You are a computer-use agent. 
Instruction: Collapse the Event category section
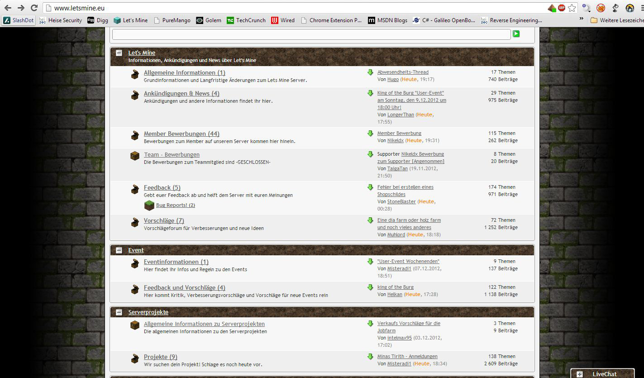click(119, 250)
